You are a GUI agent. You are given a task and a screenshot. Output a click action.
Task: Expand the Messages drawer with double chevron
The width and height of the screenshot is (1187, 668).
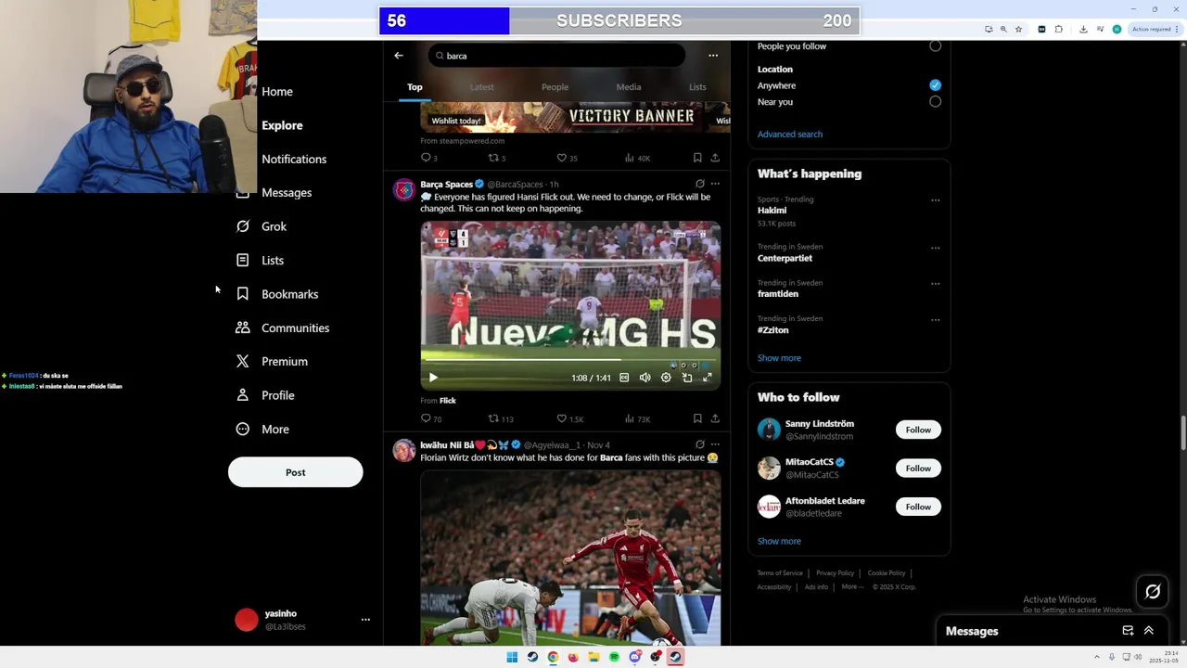click(1148, 631)
